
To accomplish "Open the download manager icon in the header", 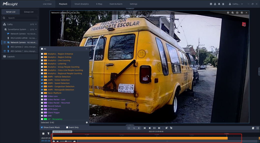I will coord(215,4).
